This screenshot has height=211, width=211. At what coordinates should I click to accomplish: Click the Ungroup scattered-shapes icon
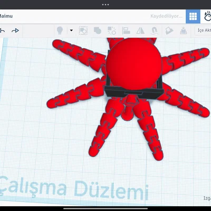[x=112, y=31]
